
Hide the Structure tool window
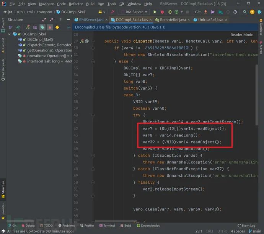[x=68, y=20]
